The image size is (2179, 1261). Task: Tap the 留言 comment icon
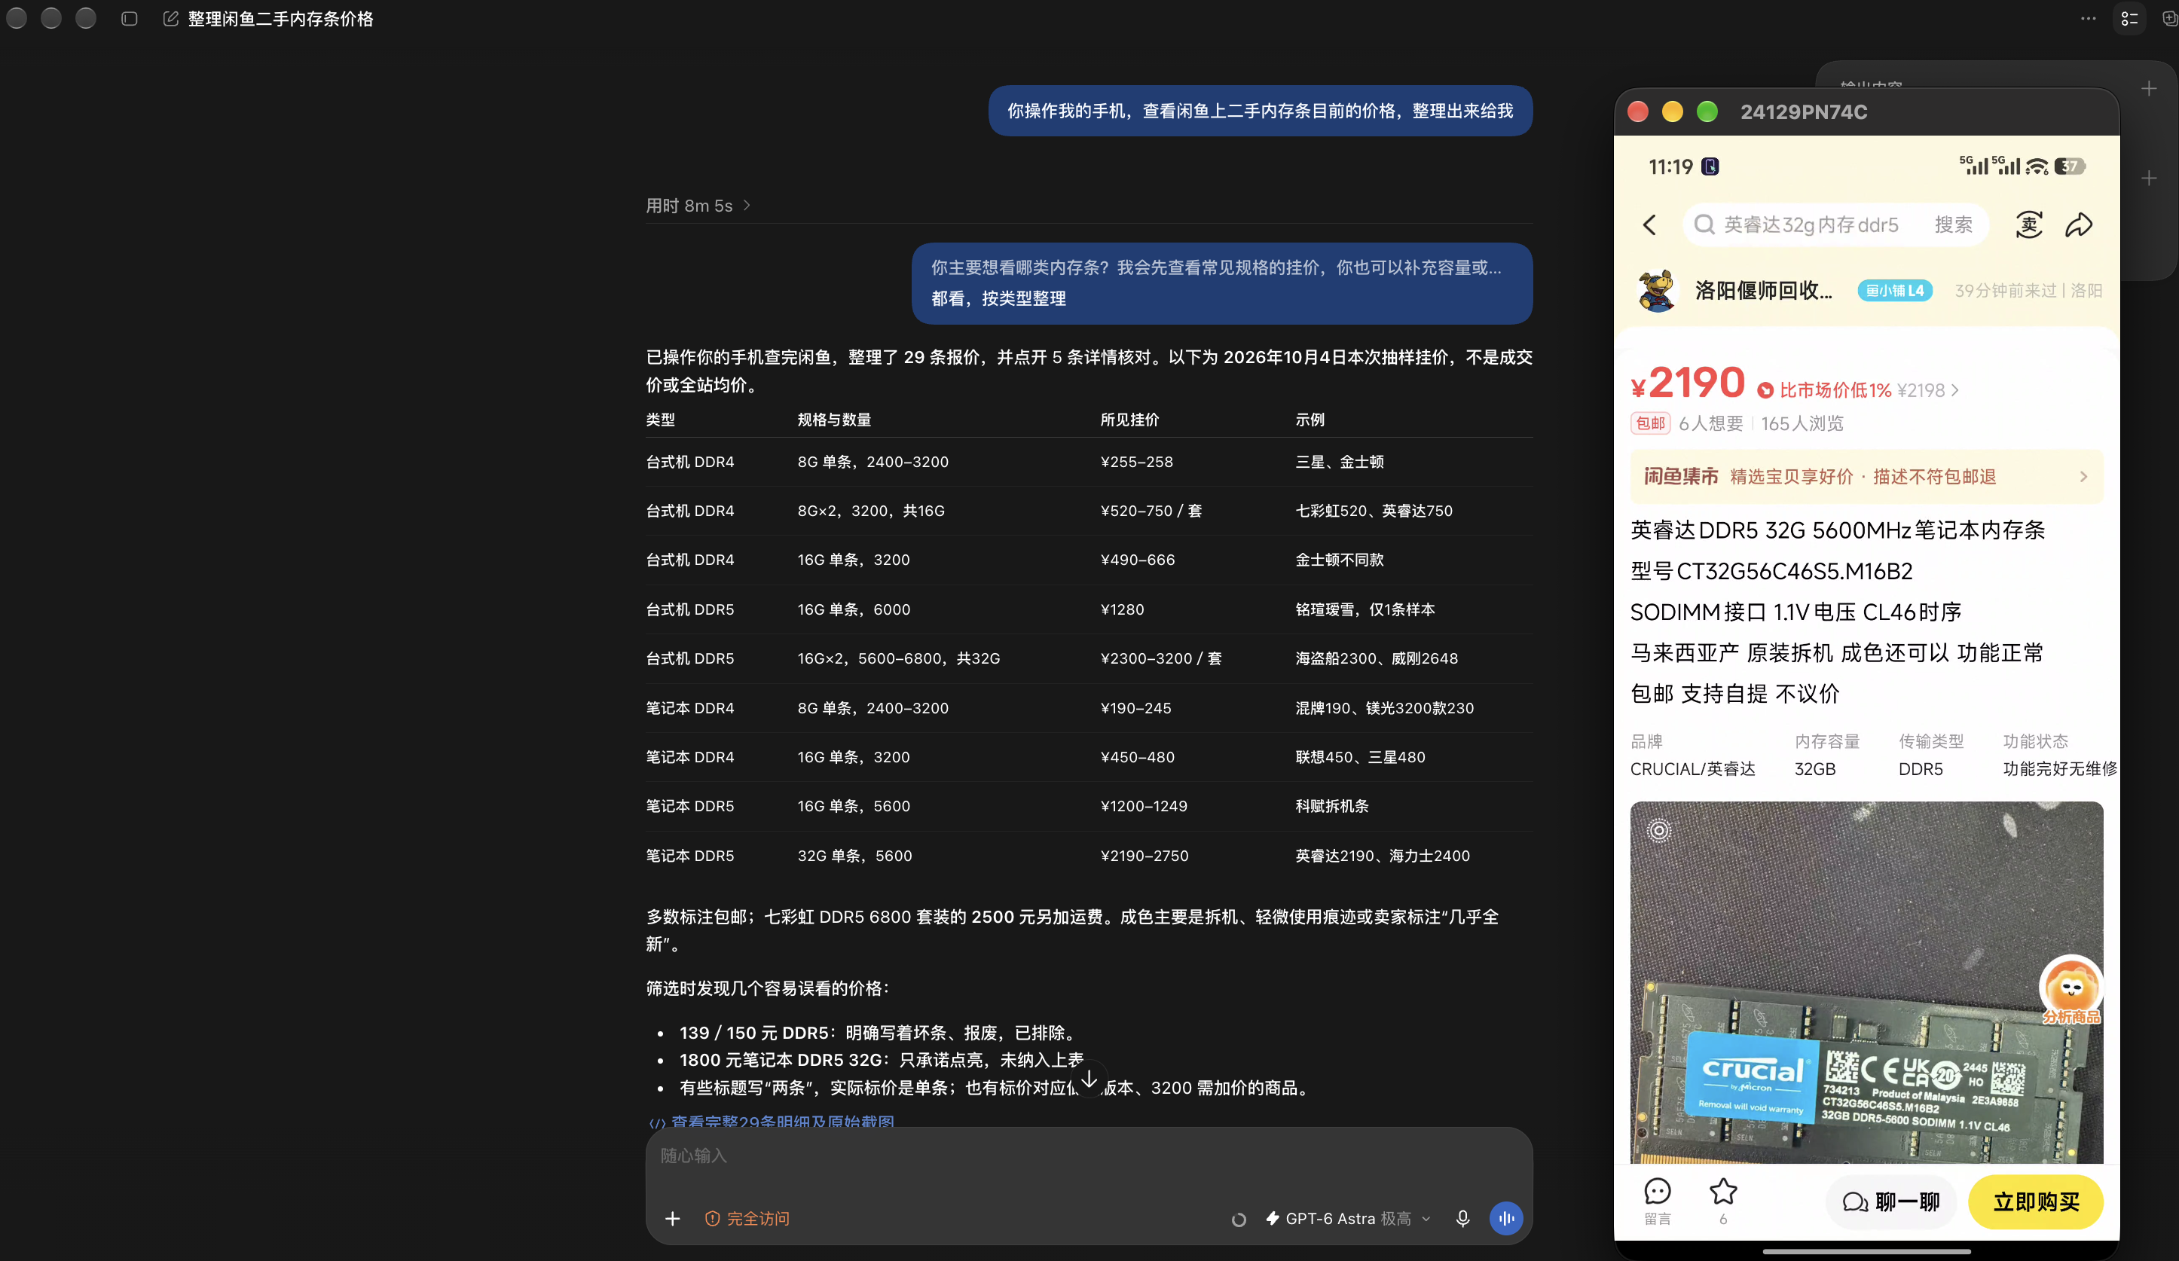click(1658, 1201)
